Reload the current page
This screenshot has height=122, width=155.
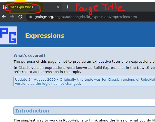(20, 17)
